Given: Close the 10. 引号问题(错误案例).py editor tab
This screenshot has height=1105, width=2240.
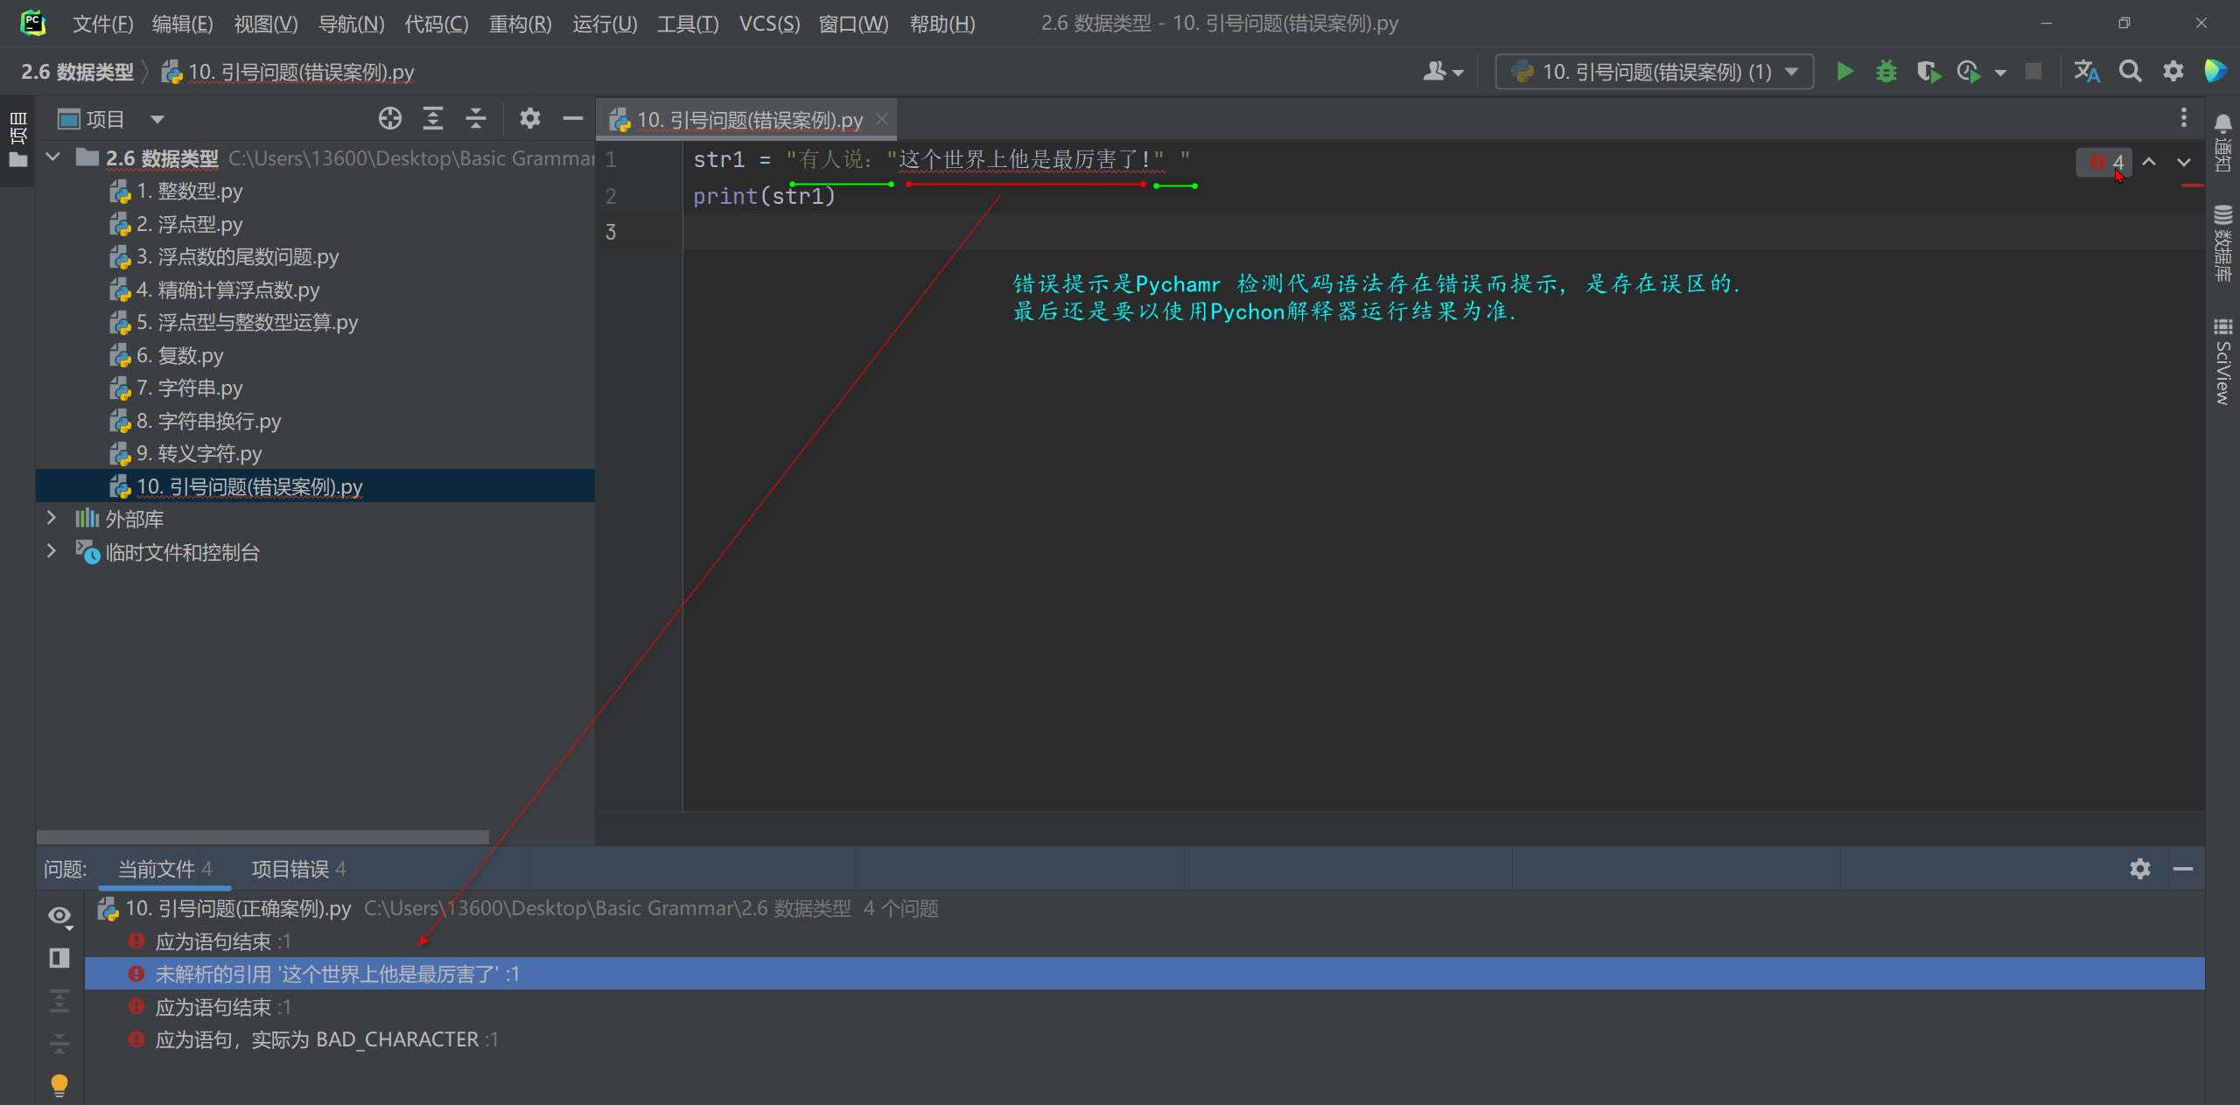Looking at the screenshot, I should (x=882, y=119).
